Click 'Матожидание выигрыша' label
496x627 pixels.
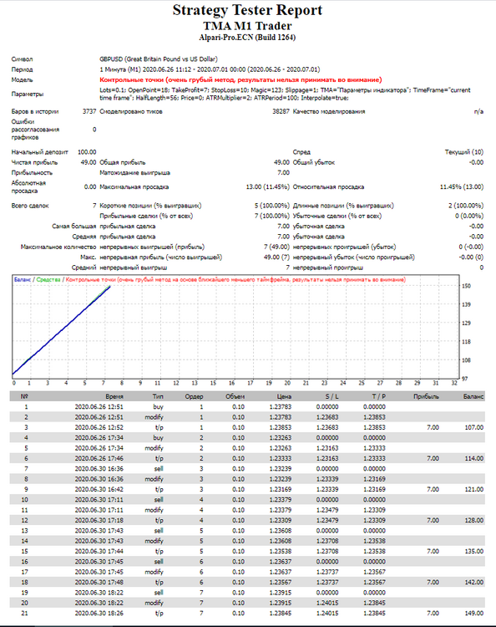pos(135,173)
